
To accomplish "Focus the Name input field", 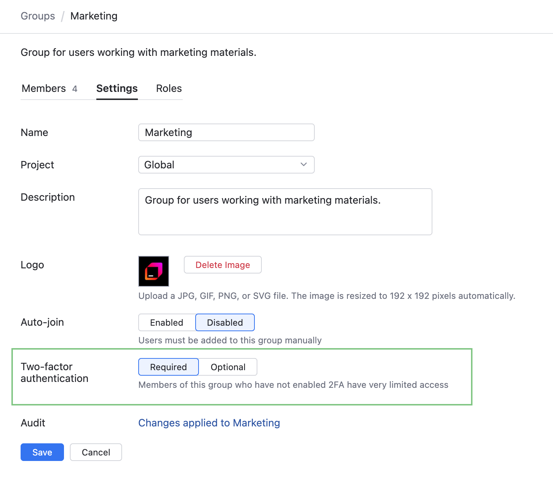I will [226, 132].
